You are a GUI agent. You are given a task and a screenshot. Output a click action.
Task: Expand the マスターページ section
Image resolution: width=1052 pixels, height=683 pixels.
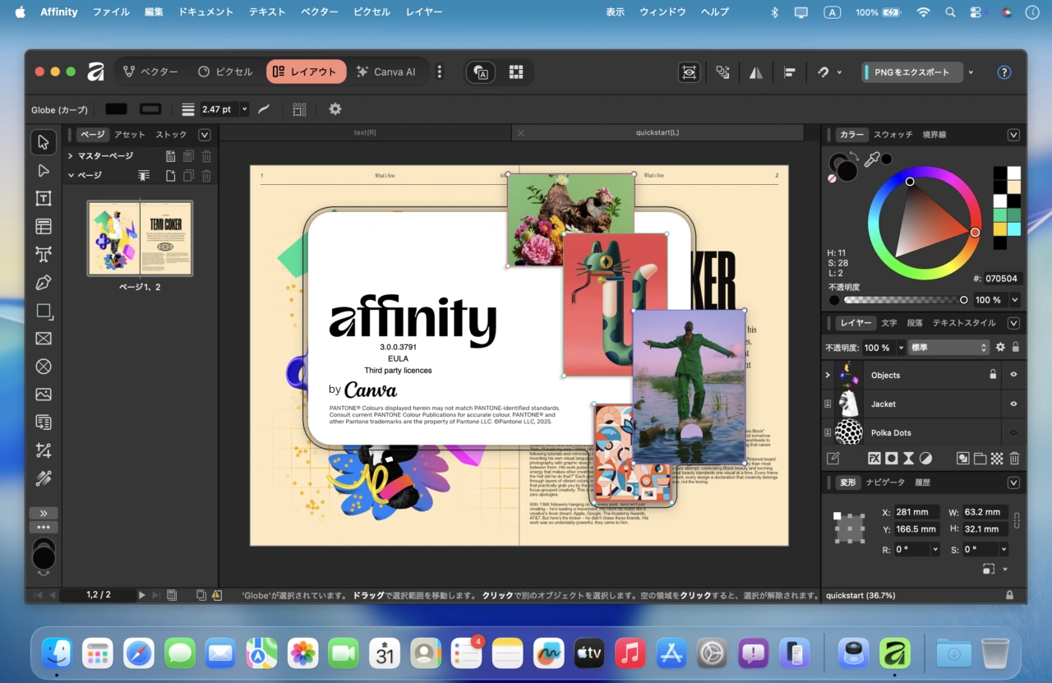pos(70,155)
